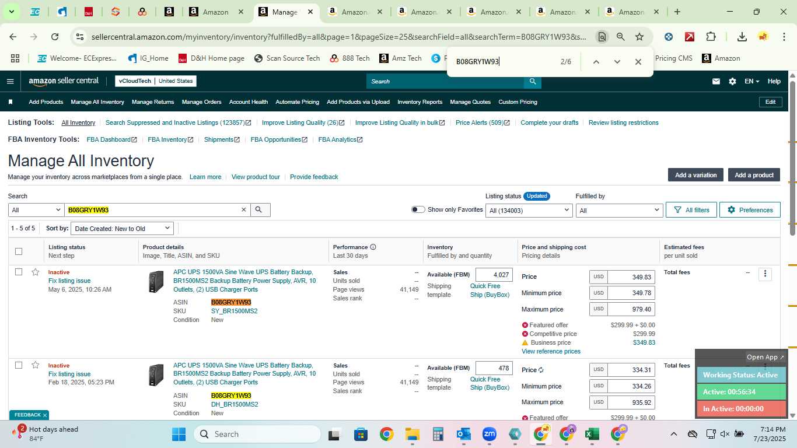Click the Add a product button
The width and height of the screenshot is (797, 448).
(754, 175)
